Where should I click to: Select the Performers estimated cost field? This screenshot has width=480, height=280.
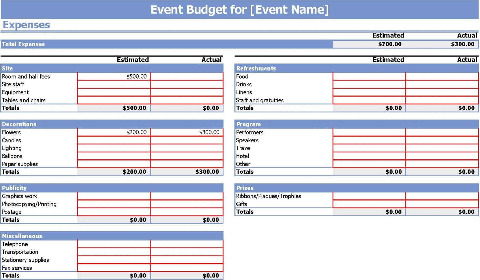(x=369, y=132)
